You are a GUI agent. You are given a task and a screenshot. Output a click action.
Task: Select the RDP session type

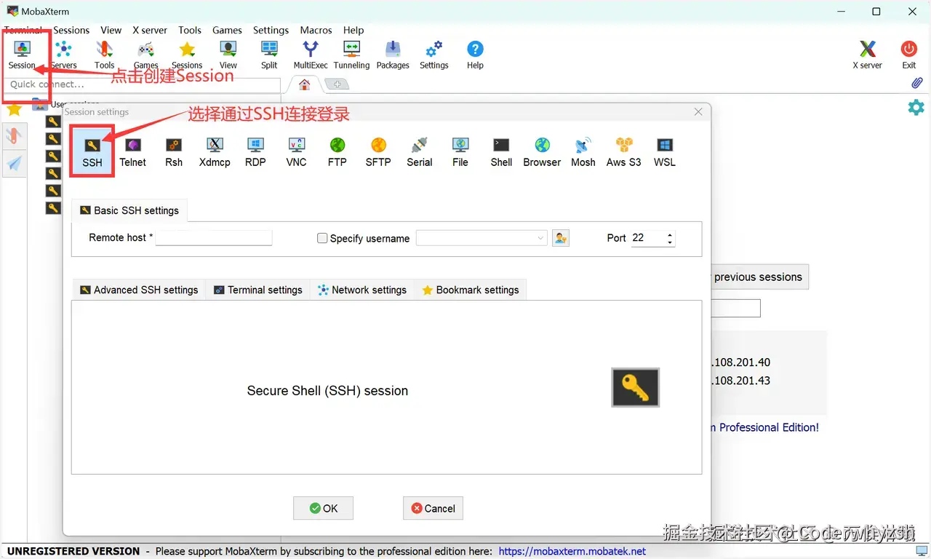point(255,152)
